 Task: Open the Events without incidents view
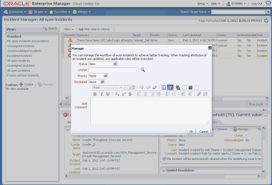[x=23, y=75]
